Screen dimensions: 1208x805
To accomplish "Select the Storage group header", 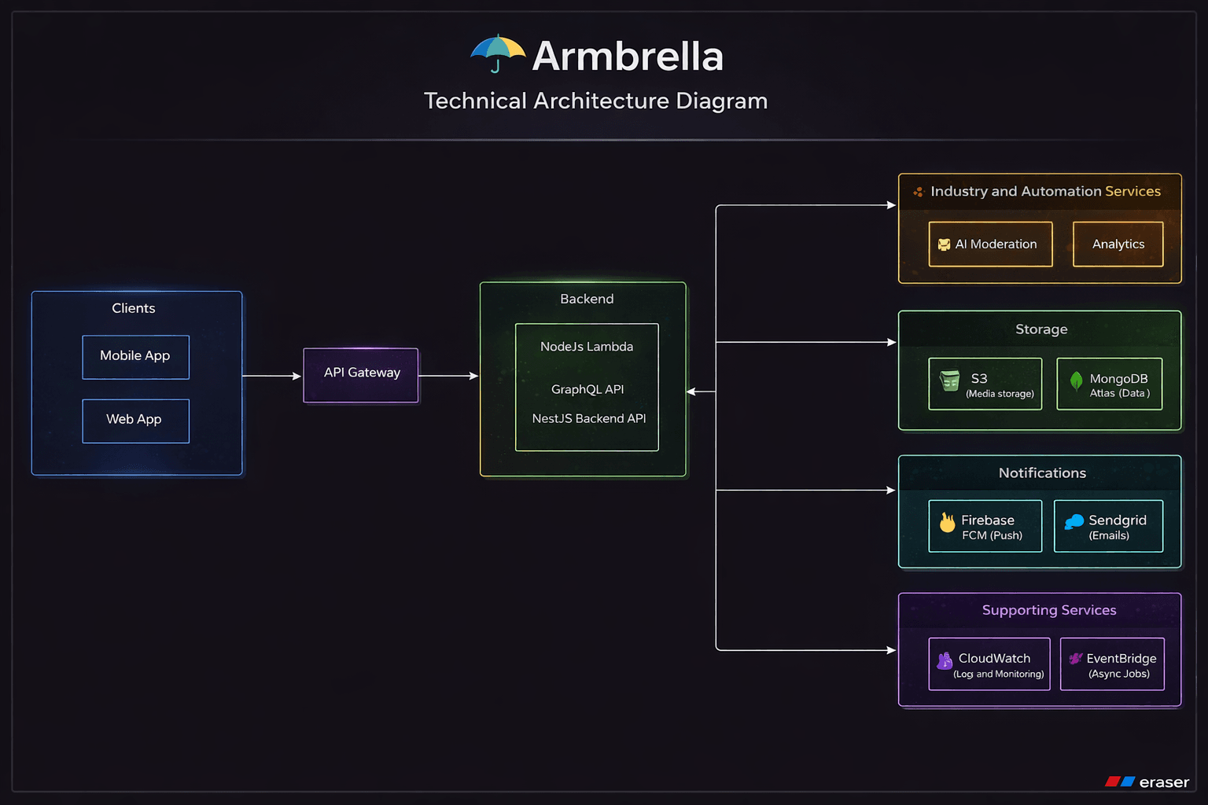I will (1040, 329).
